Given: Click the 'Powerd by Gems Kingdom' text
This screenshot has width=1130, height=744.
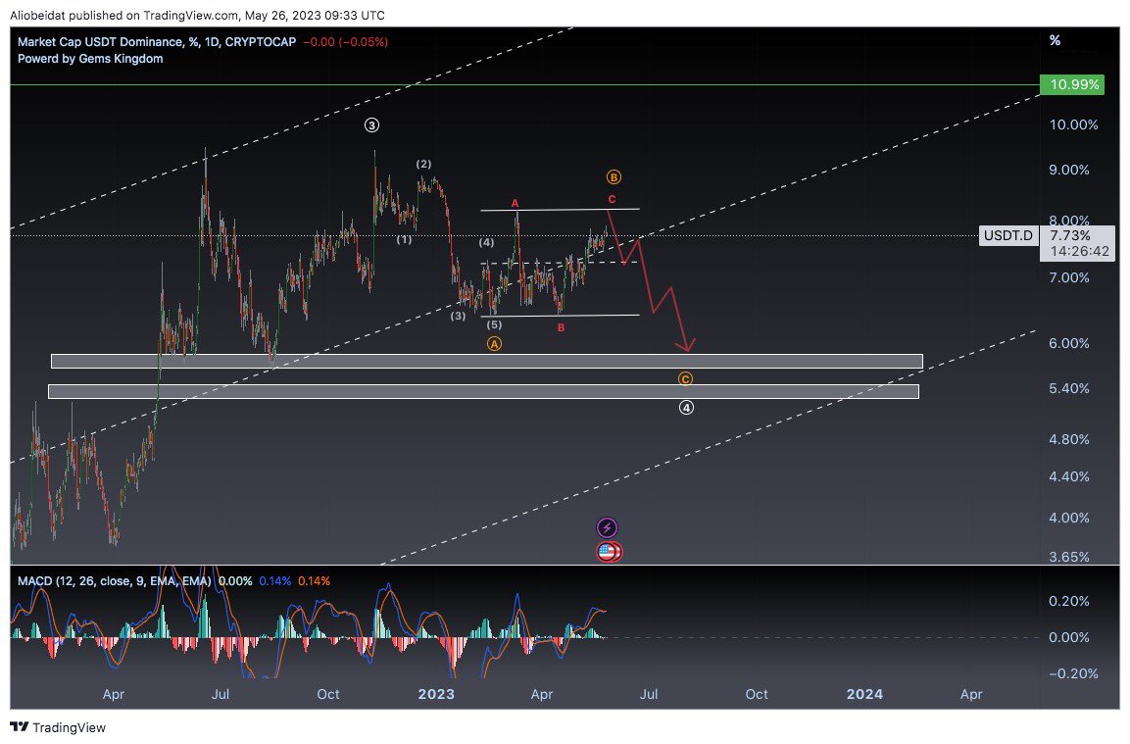Looking at the screenshot, I should 90,59.
